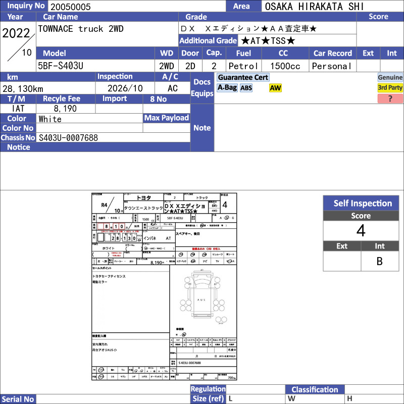Click the empty Color No input field
Screen dimensions: 404x404
click(x=89, y=128)
